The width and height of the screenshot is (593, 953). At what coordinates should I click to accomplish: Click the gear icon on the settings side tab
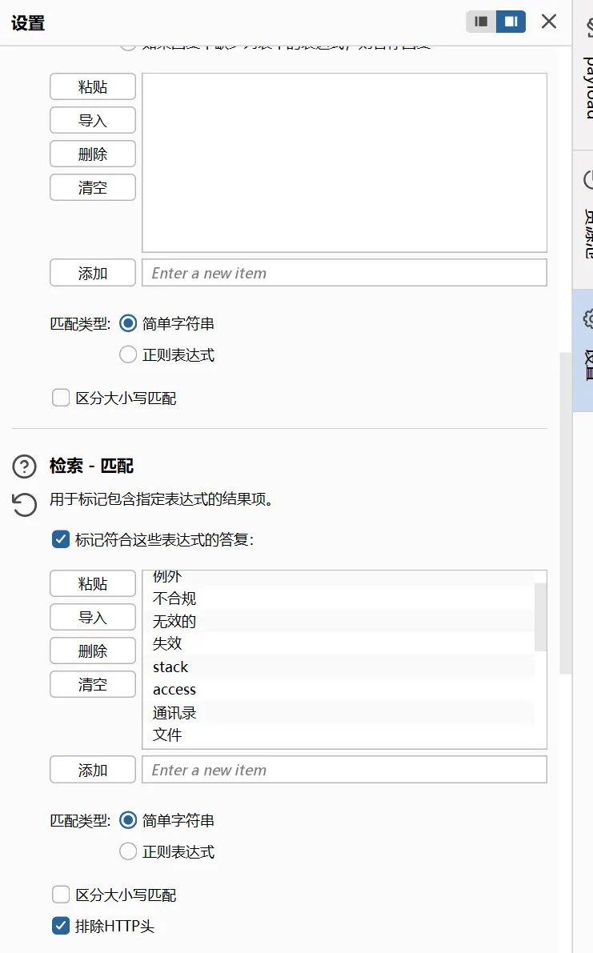tap(588, 318)
